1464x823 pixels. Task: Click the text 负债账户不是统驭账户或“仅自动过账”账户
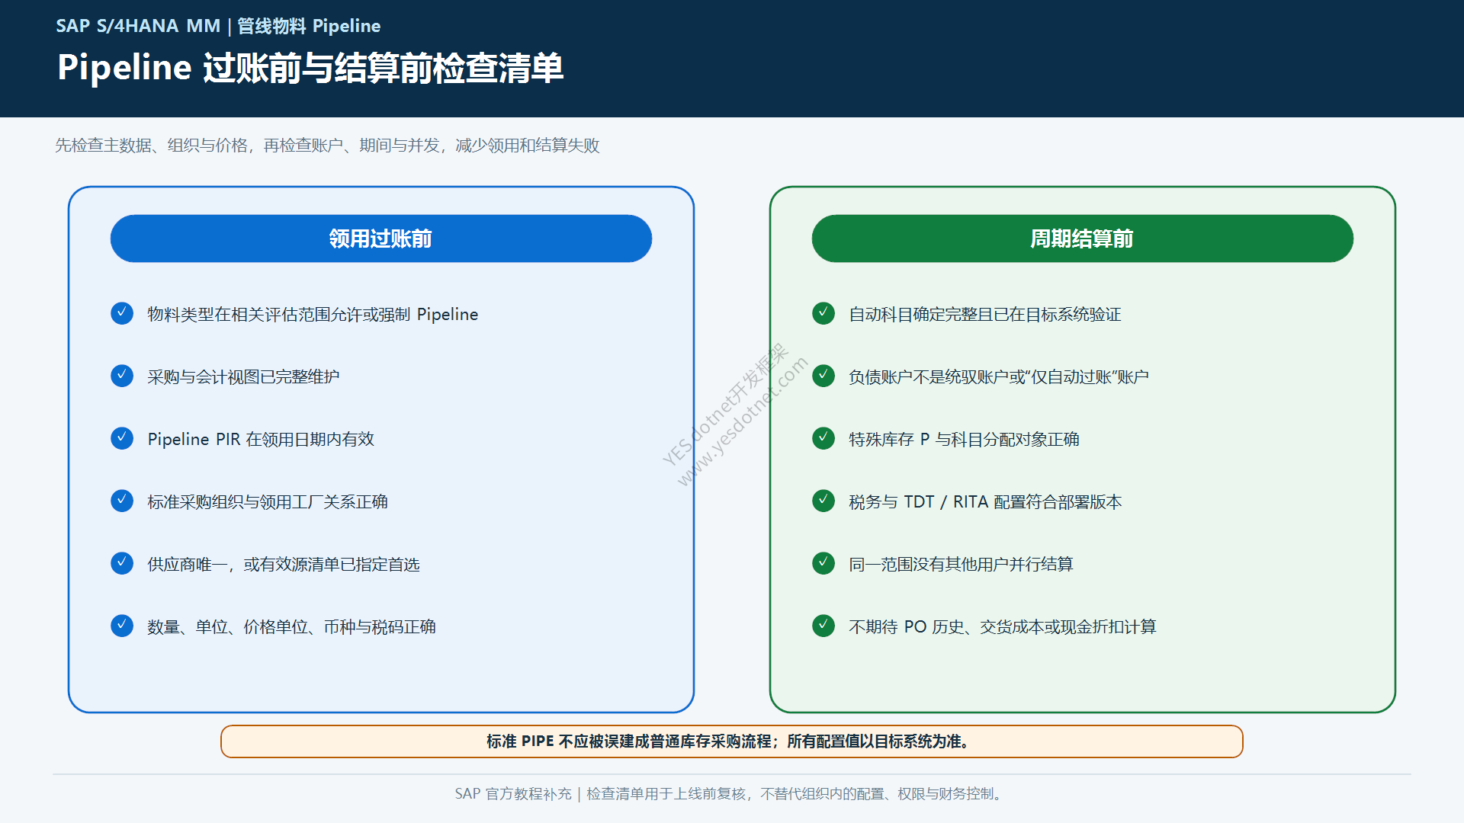(x=999, y=376)
